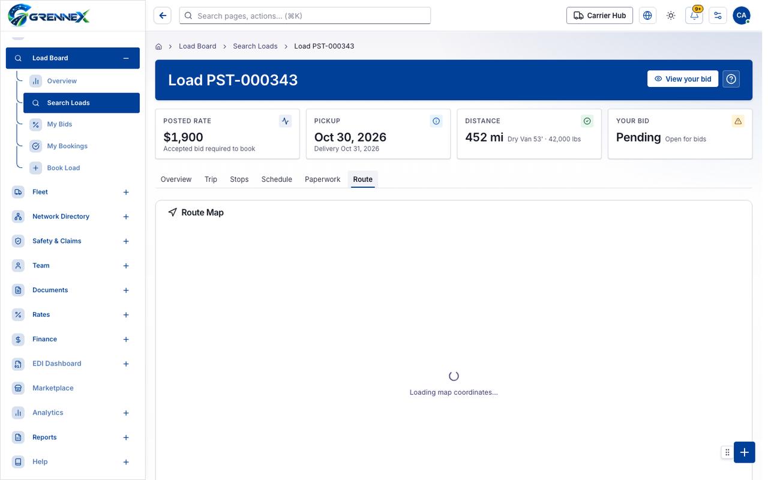Click the blue plus floating button

744,452
